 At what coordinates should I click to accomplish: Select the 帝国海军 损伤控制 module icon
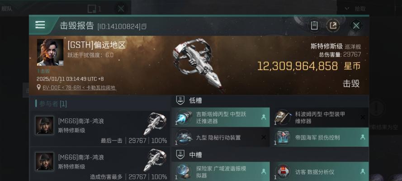coord(282,138)
